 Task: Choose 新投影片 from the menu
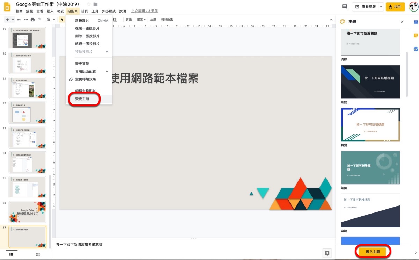coord(89,21)
